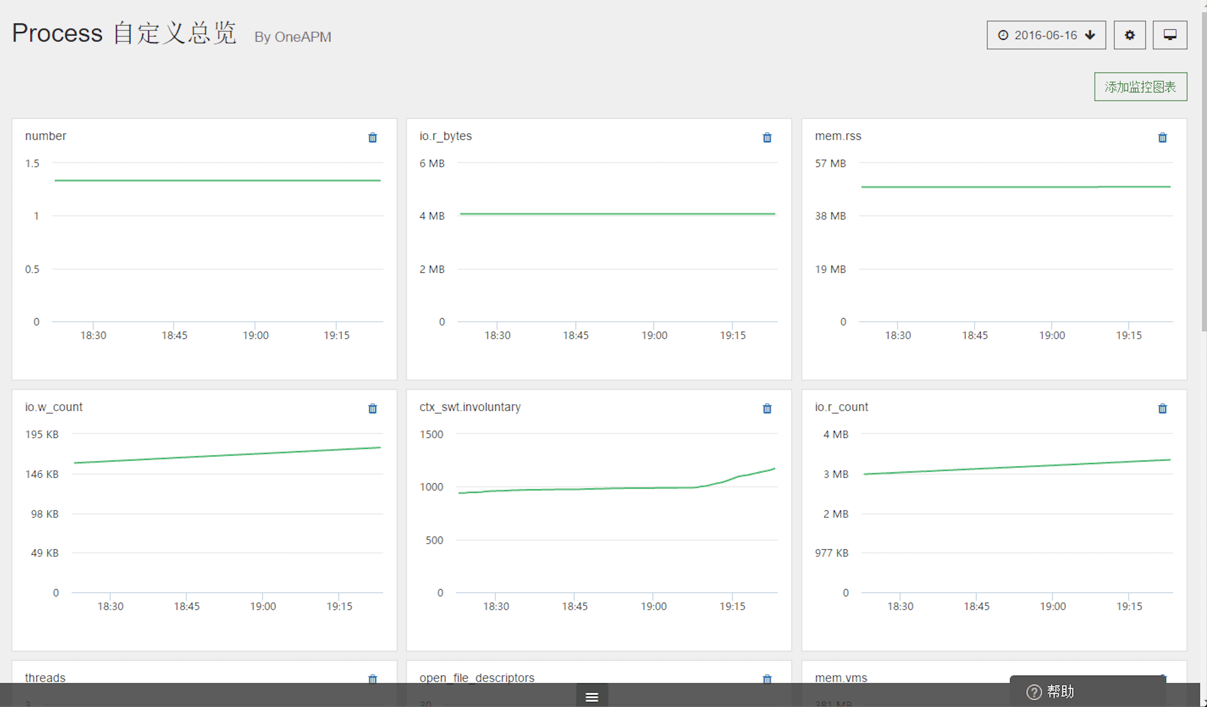Click the 6 MB axis label in io.r_bytes
Screen dimensions: 1207x707
[x=432, y=163]
